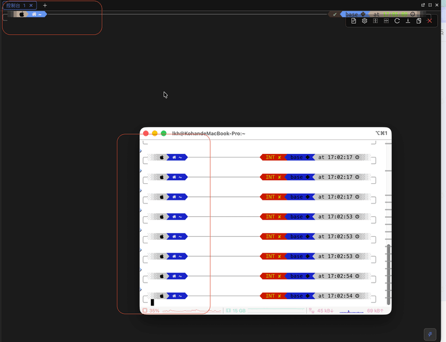Screen dimensions: 446x342
Task: Click the terminal window's vertical scrollbar thumb
Action: click(x=387, y=273)
